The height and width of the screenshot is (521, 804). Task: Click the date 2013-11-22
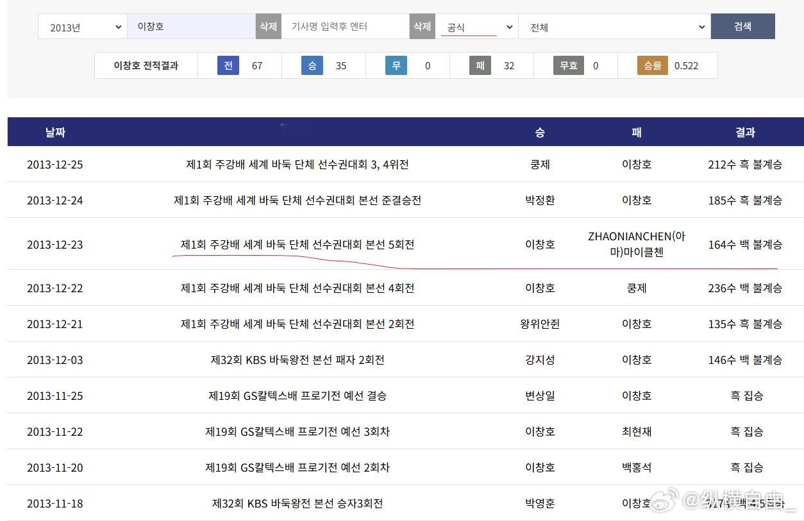coord(55,432)
